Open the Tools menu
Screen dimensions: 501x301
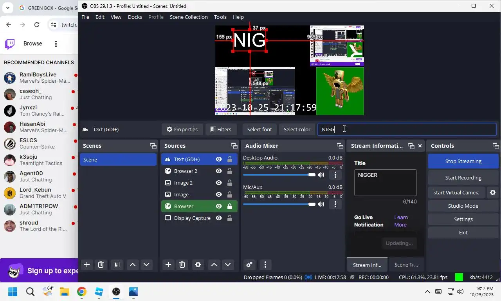[220, 17]
